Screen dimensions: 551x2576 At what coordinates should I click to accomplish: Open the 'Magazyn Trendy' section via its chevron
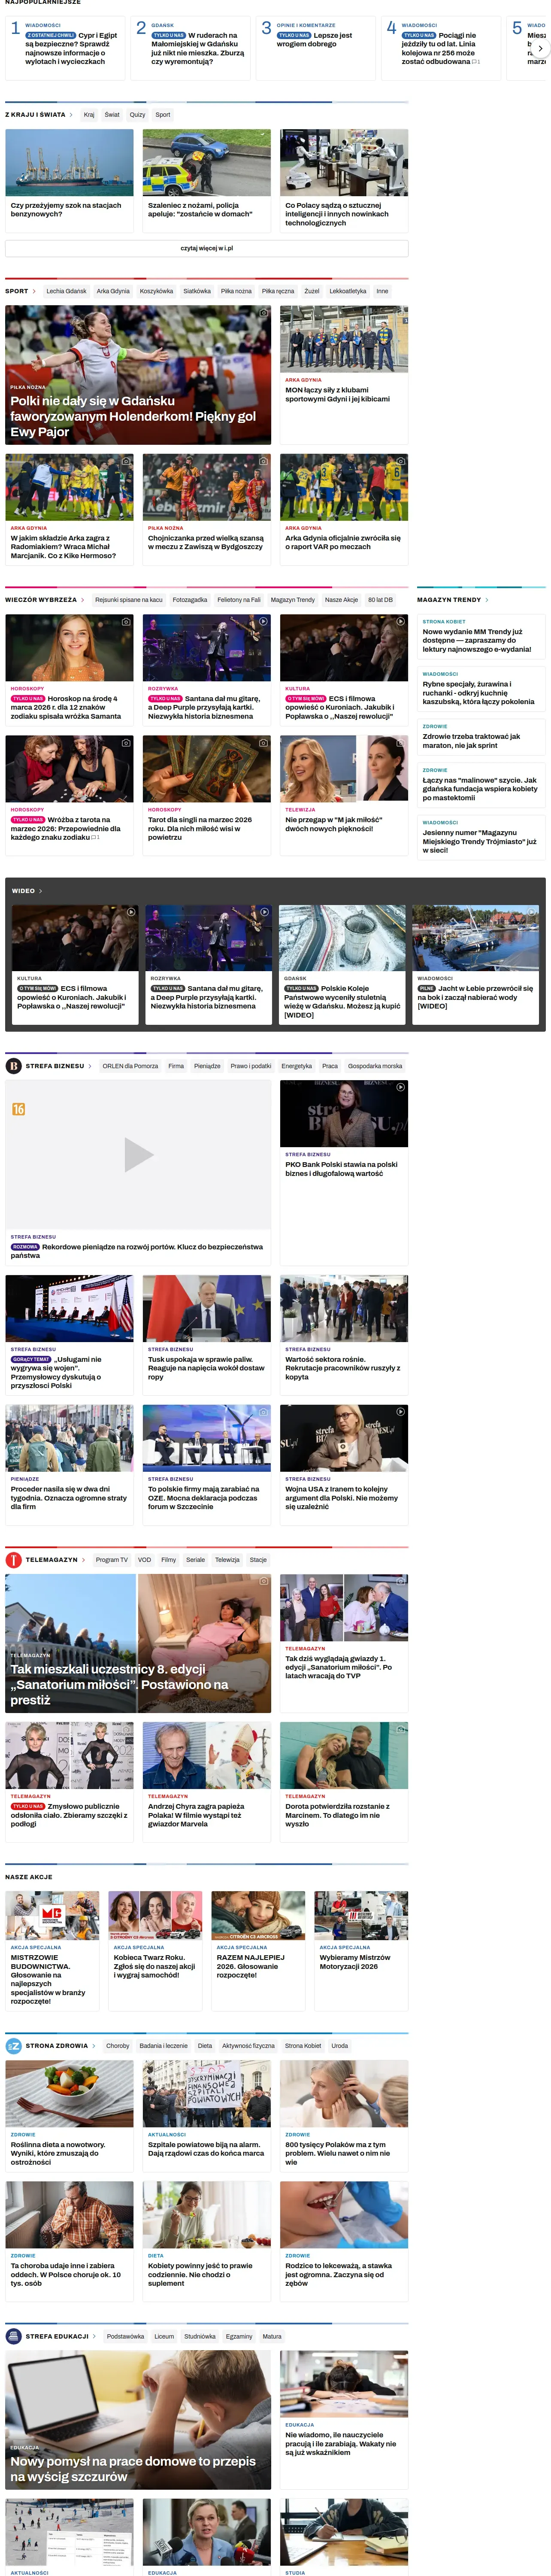(487, 600)
